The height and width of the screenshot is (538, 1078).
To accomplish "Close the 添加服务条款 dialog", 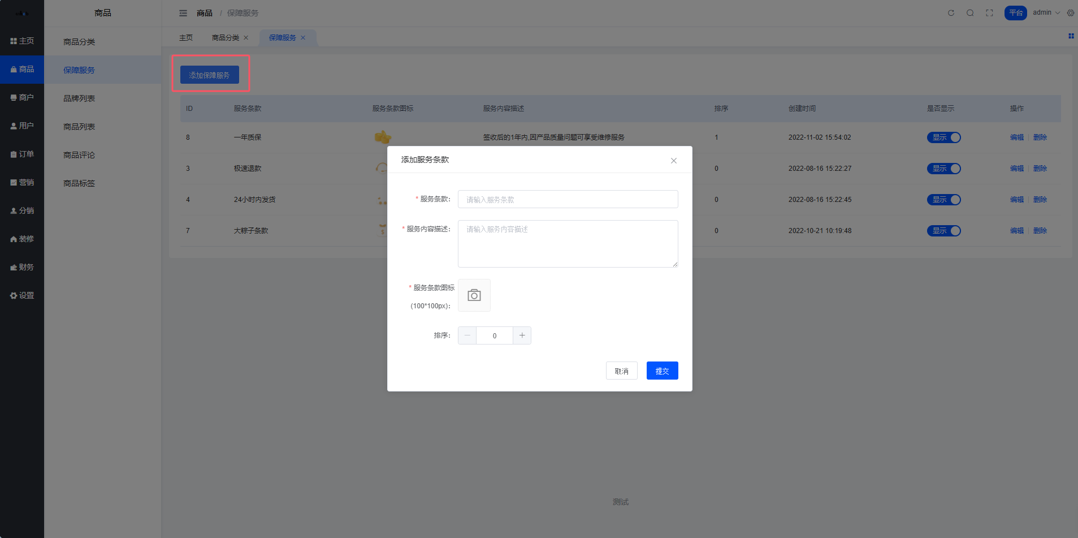I will [673, 161].
